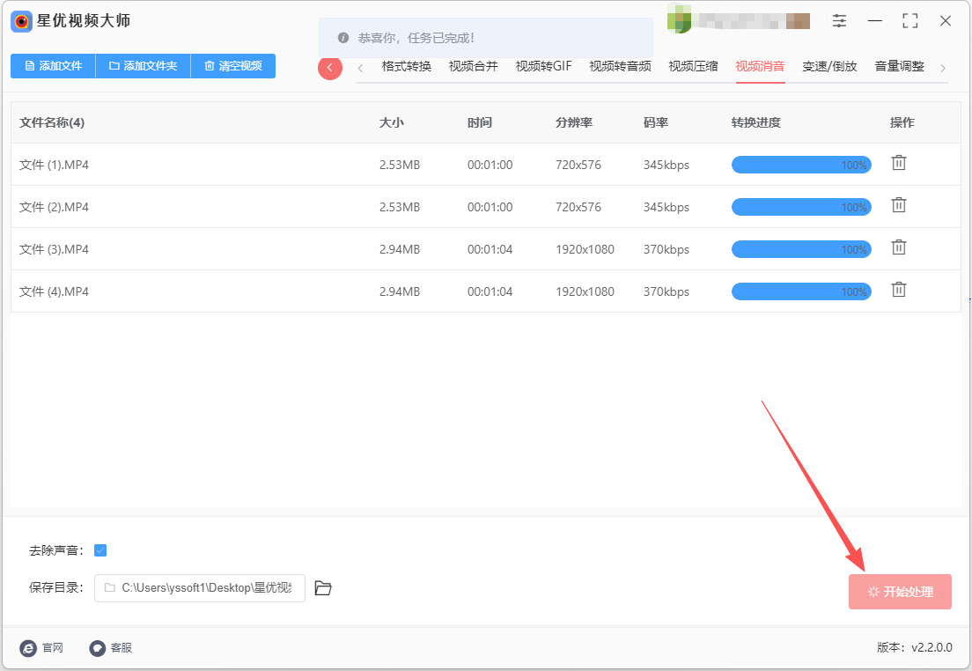
Task: Click the 开始处理 button
Action: pyautogui.click(x=900, y=592)
